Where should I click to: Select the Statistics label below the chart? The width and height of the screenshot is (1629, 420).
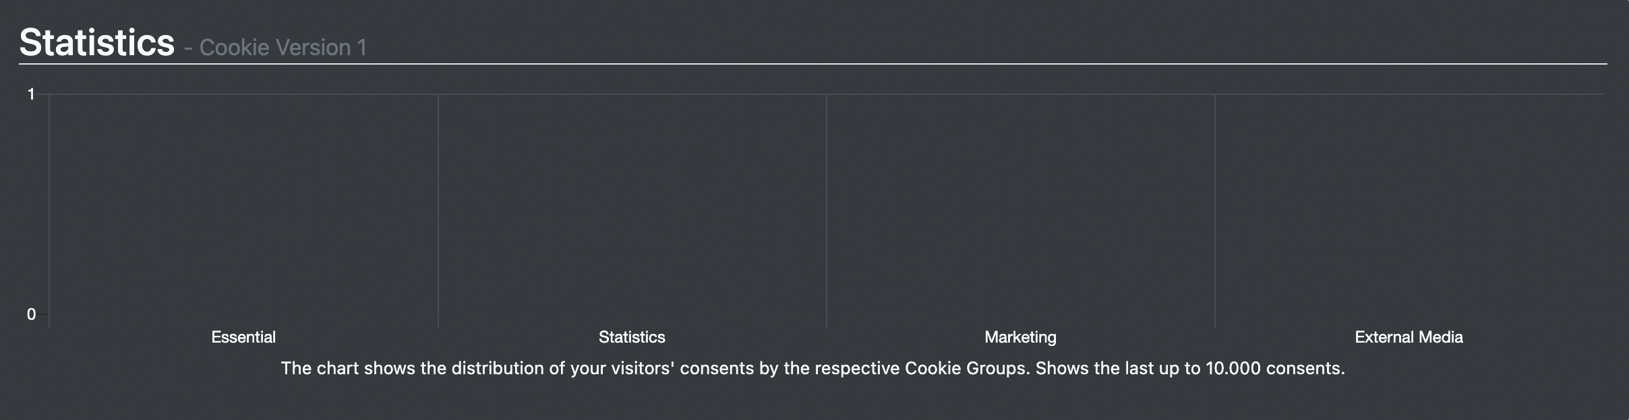632,337
